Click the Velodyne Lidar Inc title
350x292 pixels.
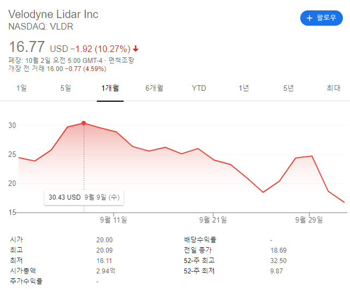coord(54,14)
